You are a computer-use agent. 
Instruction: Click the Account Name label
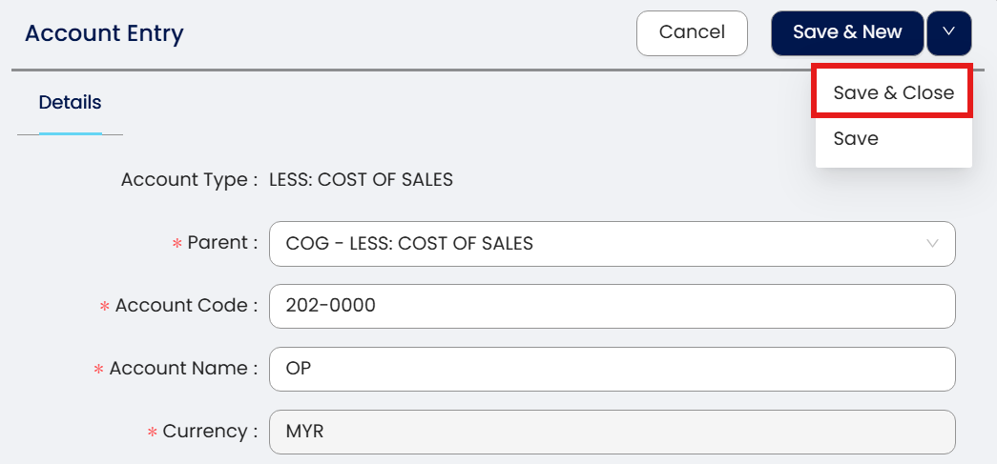[183, 369]
